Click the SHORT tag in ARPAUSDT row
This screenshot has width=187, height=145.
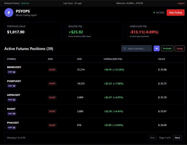pos(52,97)
